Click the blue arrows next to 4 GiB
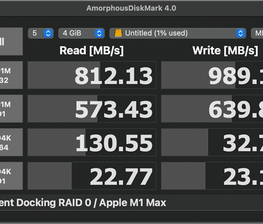This screenshot has width=263, height=224. coord(99,33)
